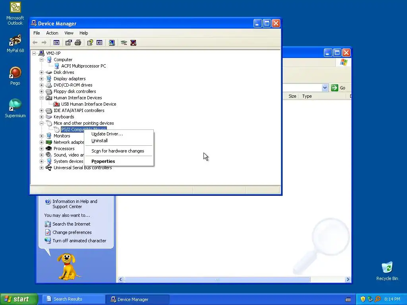Click the security shield tray icon
Screen dimensions: 407x305
[x=363, y=299]
